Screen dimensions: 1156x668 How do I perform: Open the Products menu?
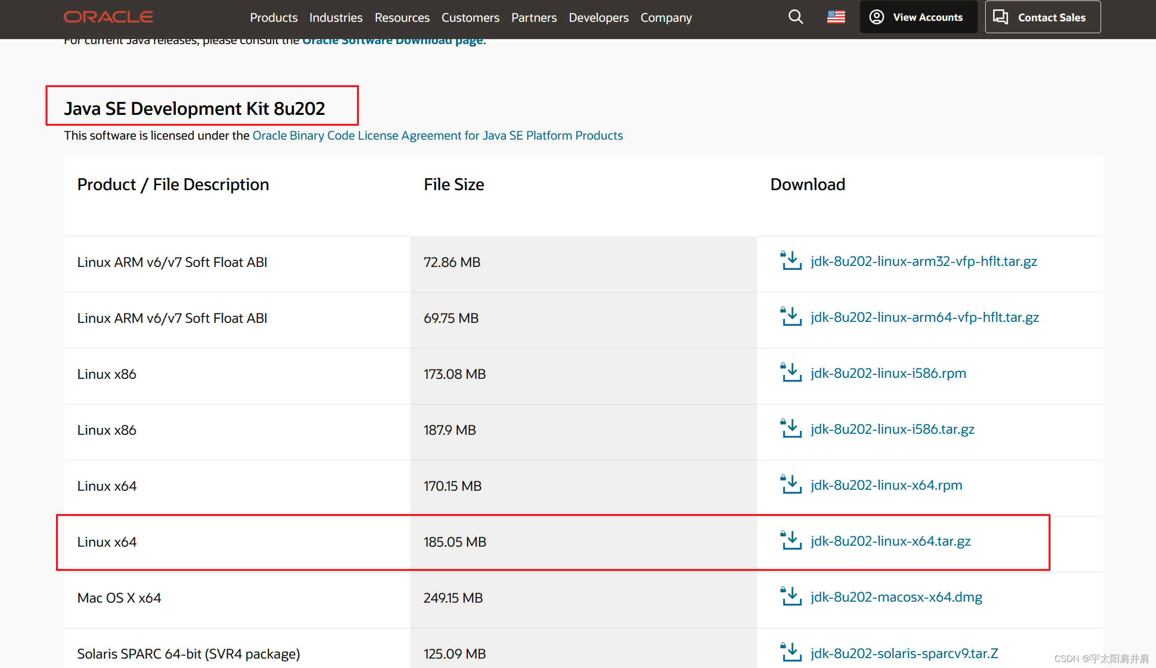274,18
